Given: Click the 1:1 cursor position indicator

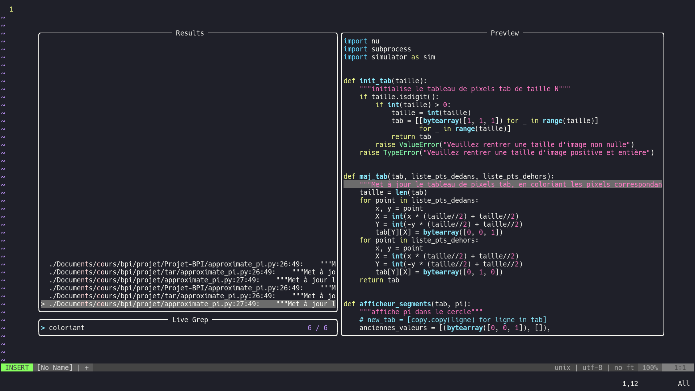Looking at the screenshot, I should pos(679,368).
